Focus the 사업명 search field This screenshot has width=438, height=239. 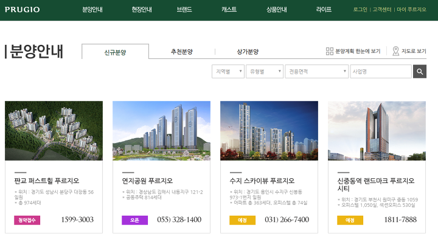381,72
